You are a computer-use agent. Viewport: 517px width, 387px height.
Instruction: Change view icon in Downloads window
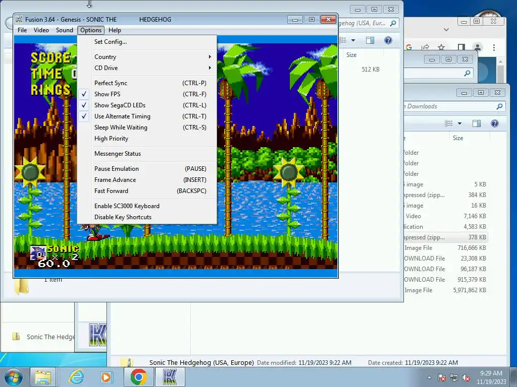tap(449, 123)
